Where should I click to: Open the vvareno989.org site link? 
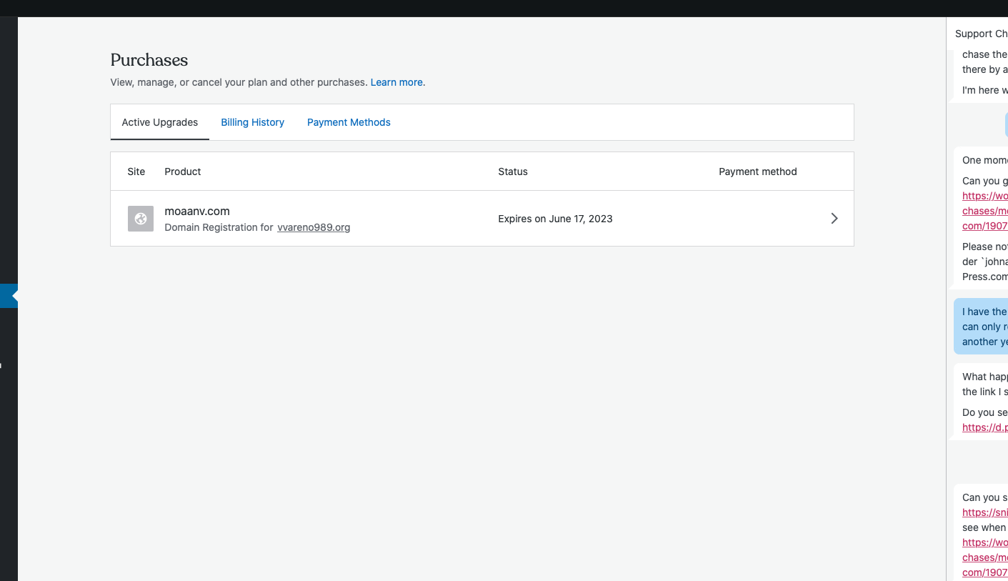(314, 227)
